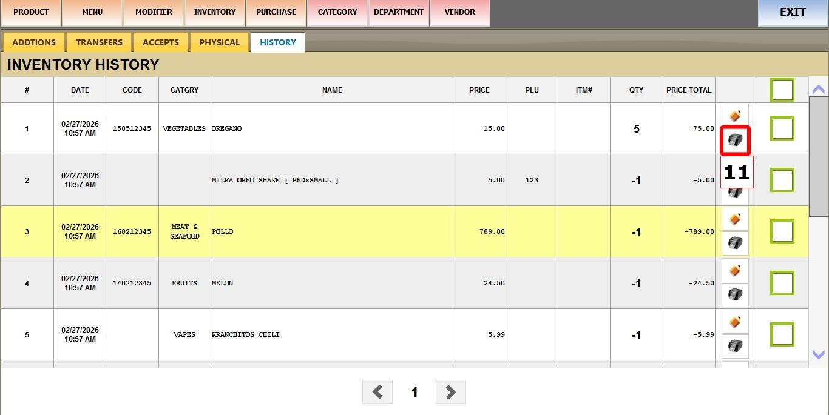Click the label printer icon for OREGANO

pyautogui.click(x=735, y=141)
